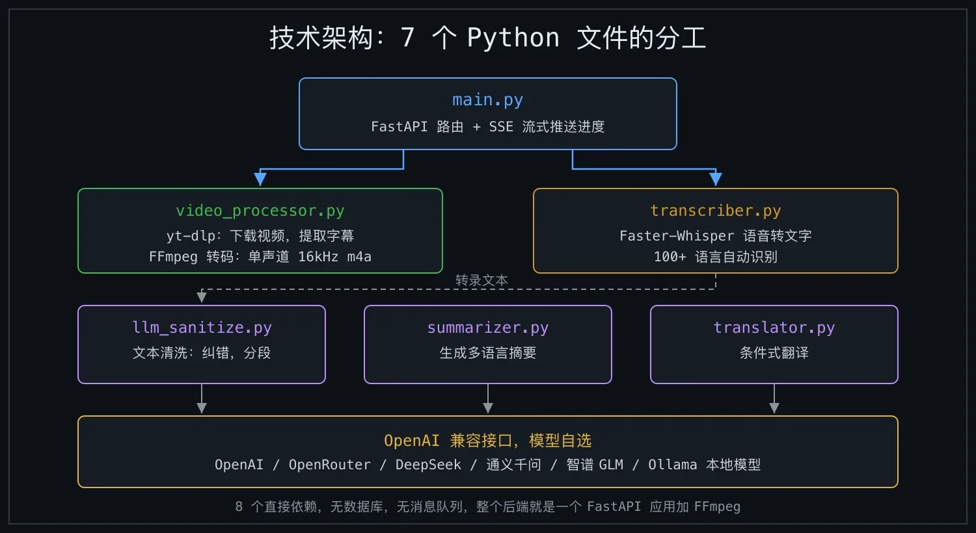Click the "生成多语言摘要" description

[487, 353]
